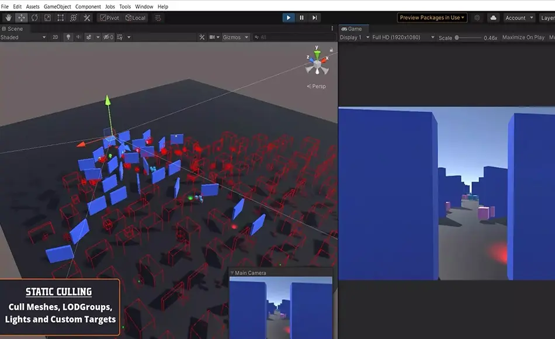Select the Rect tool
Screen dimensions: 555x339
tap(60, 18)
